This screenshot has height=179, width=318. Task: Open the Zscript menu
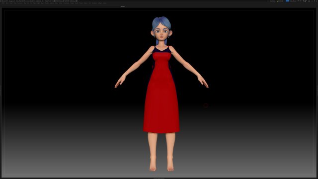[x=104, y=3]
